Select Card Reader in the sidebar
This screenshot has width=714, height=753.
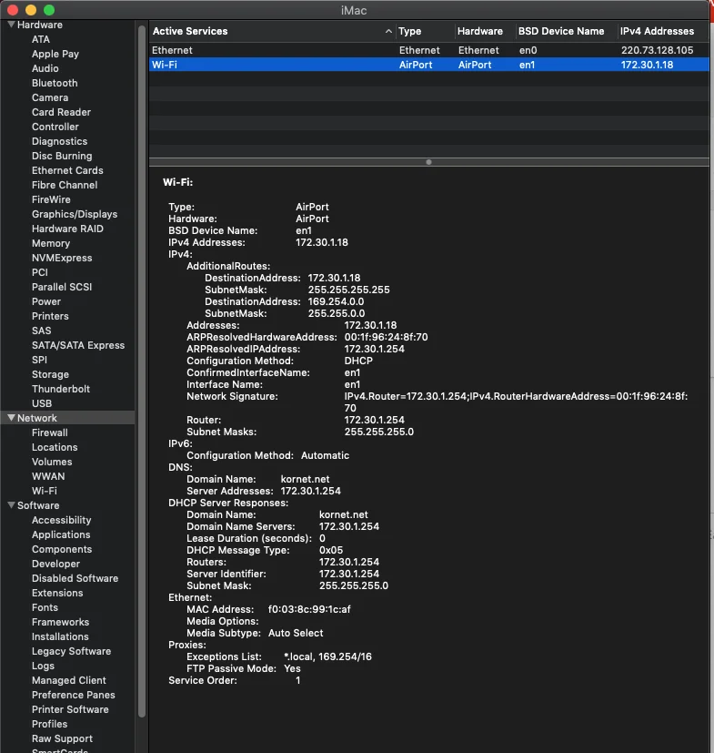pos(62,112)
